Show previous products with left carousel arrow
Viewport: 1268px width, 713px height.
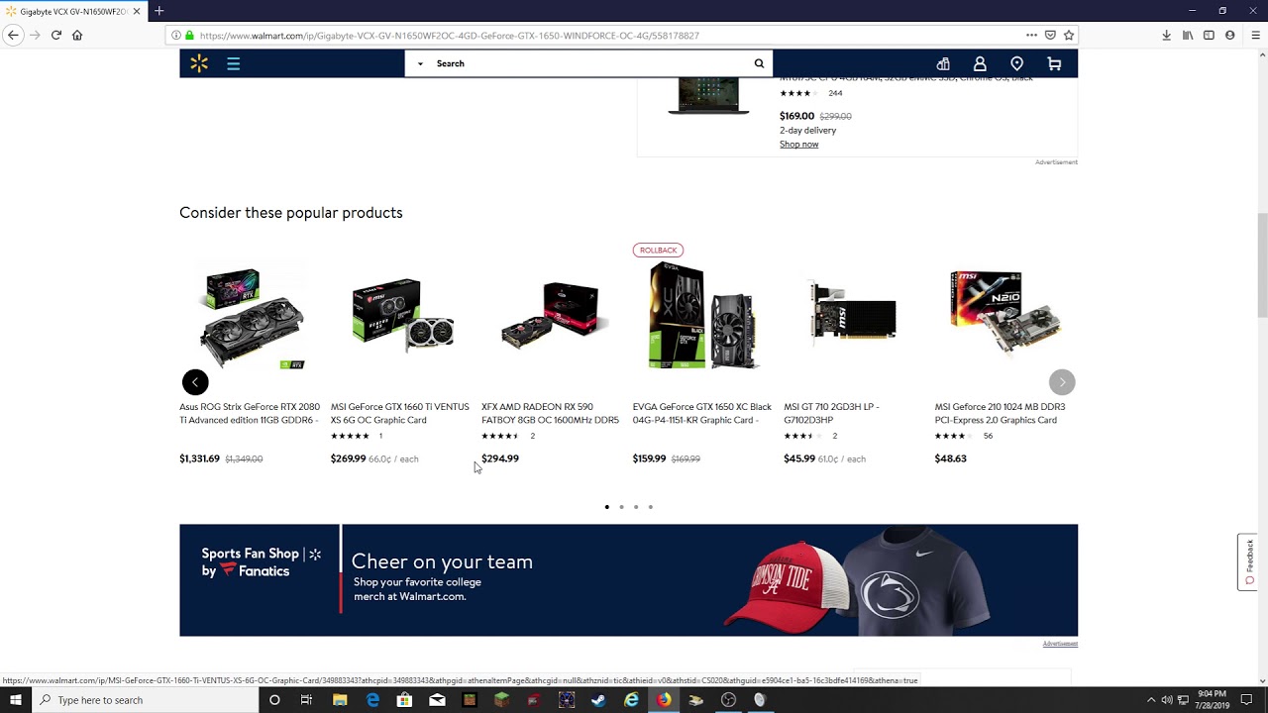pyautogui.click(x=195, y=382)
